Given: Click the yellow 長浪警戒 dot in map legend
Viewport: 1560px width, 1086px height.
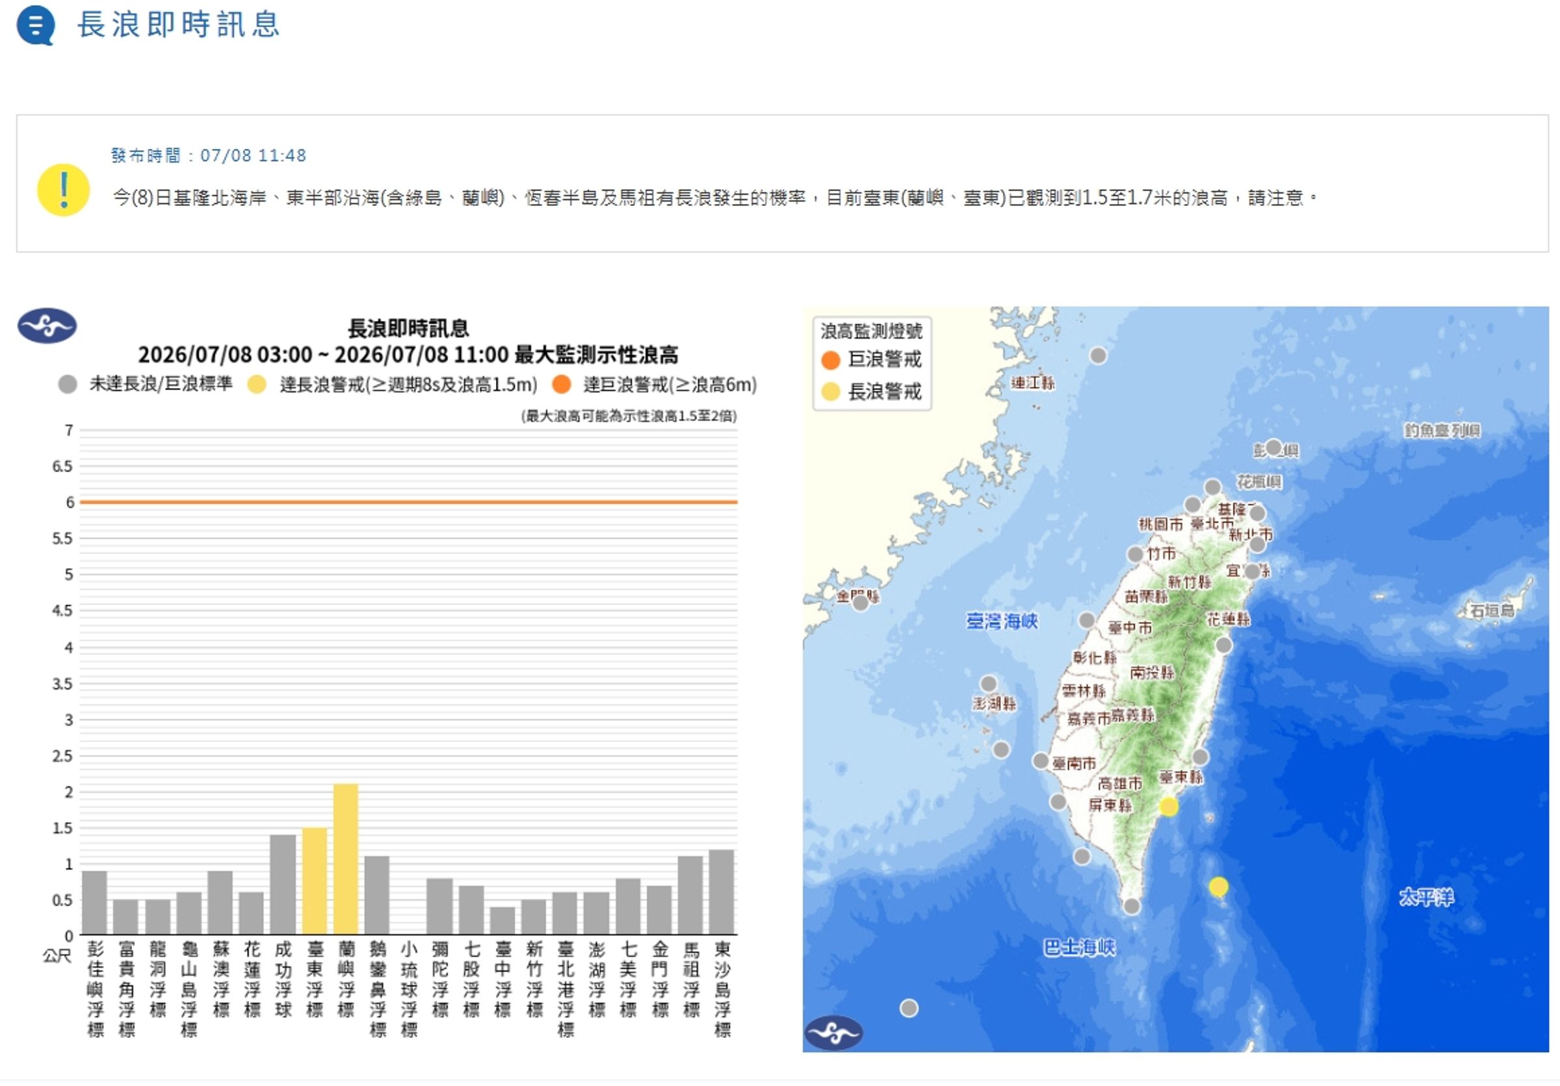Looking at the screenshot, I should tap(830, 392).
